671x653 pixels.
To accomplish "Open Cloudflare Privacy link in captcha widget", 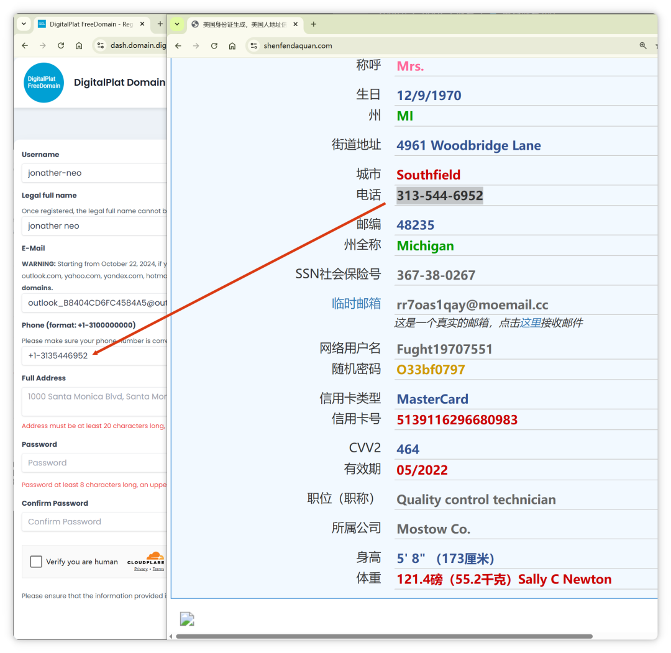I will [x=141, y=569].
